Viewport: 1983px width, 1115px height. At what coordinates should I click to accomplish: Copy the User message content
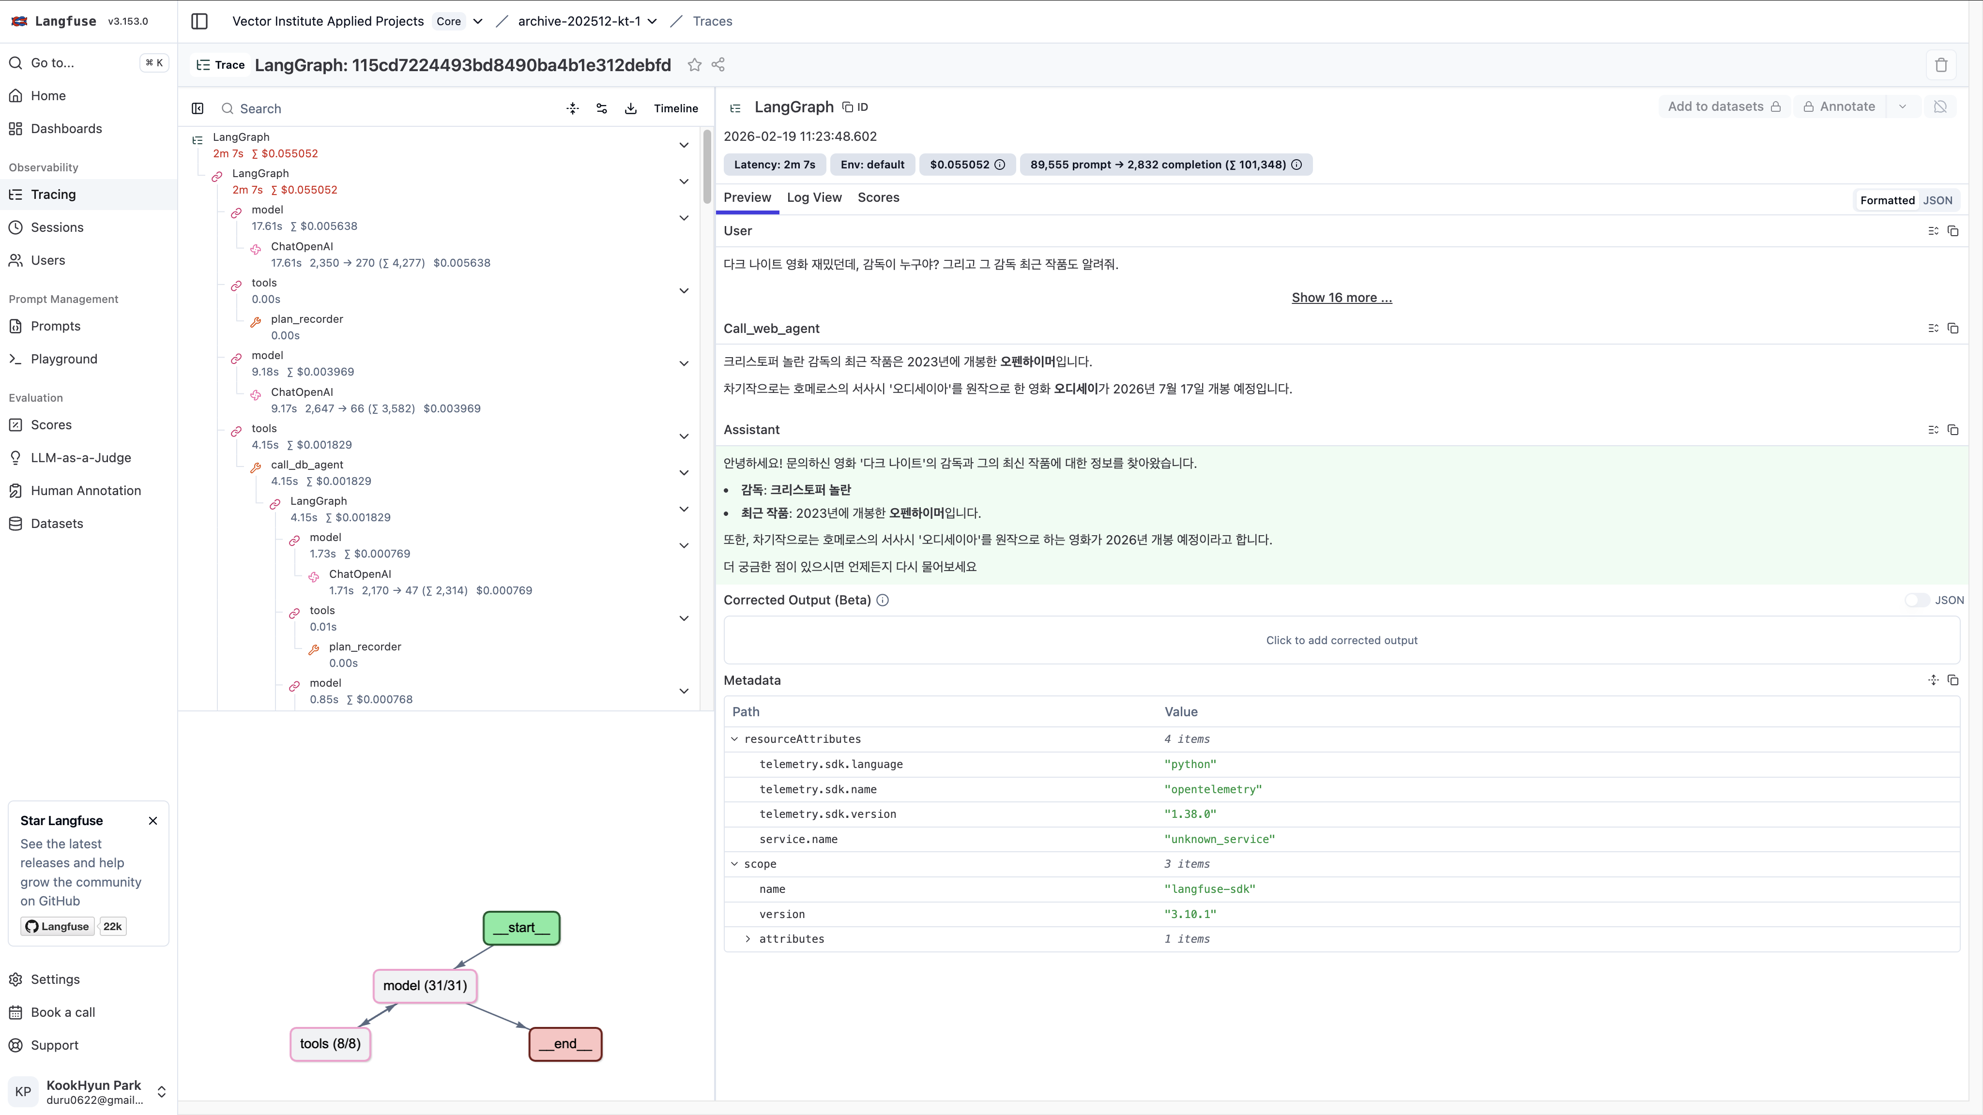(x=1953, y=231)
